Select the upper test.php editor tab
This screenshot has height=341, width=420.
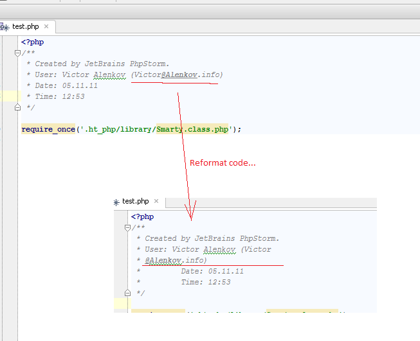point(26,26)
